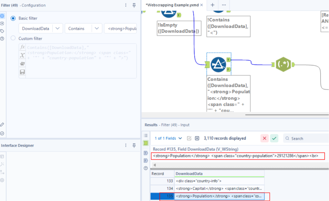Open properties gear icon in Interface Designer
329x201 pixels.
(2, 180)
